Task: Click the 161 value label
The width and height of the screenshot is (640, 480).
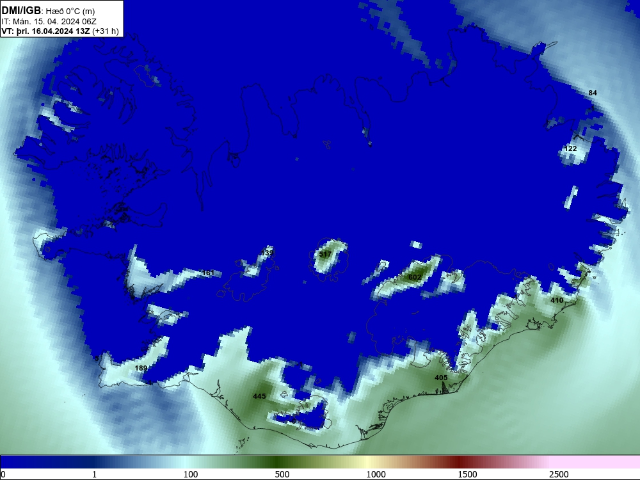Action: 208,273
